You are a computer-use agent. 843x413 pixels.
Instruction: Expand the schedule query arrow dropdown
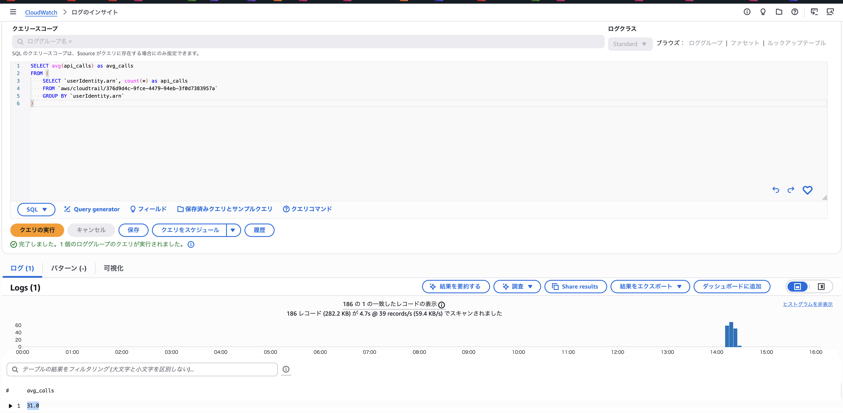coord(233,230)
